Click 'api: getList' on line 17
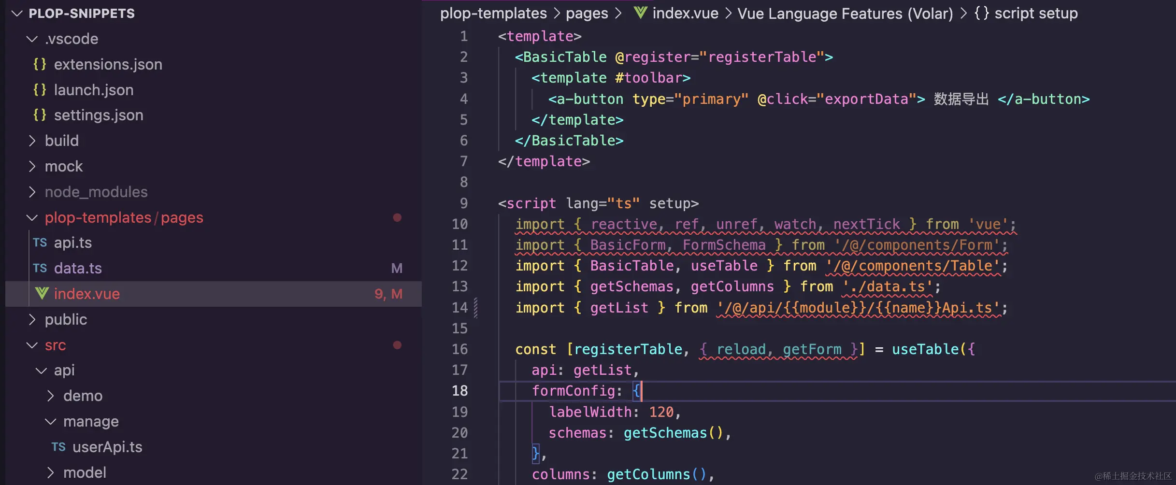Screen dimensions: 1176x485 point(582,370)
